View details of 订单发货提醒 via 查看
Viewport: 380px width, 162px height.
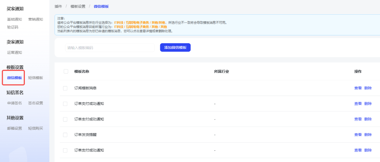(x=358, y=135)
